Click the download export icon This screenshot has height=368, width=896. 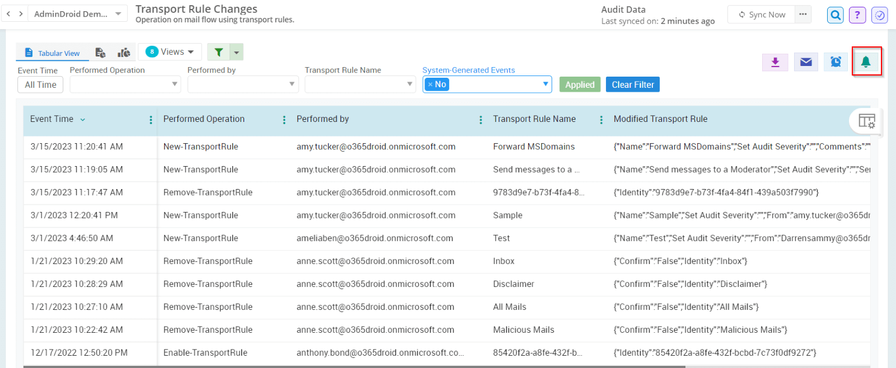coord(776,62)
